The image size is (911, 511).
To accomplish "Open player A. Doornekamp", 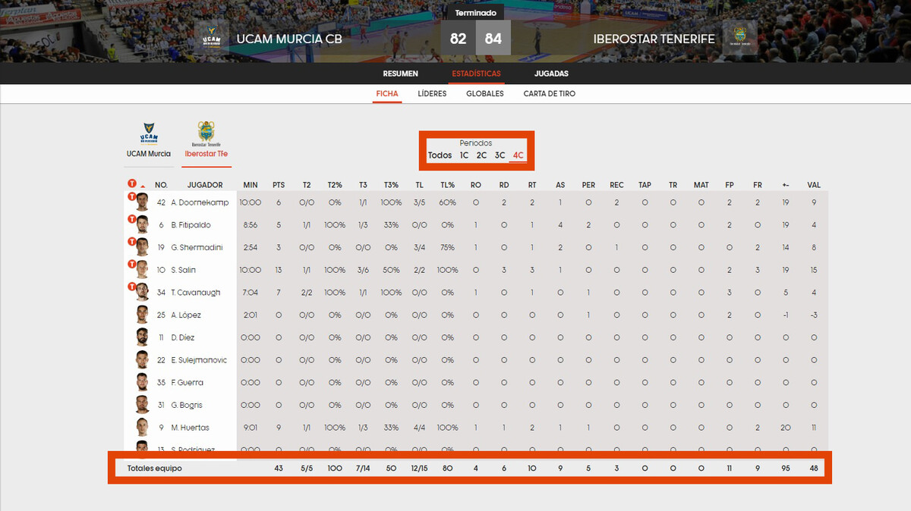I will (x=200, y=202).
